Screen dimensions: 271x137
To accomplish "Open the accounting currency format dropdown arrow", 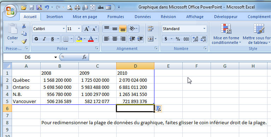I will [x=171, y=39].
